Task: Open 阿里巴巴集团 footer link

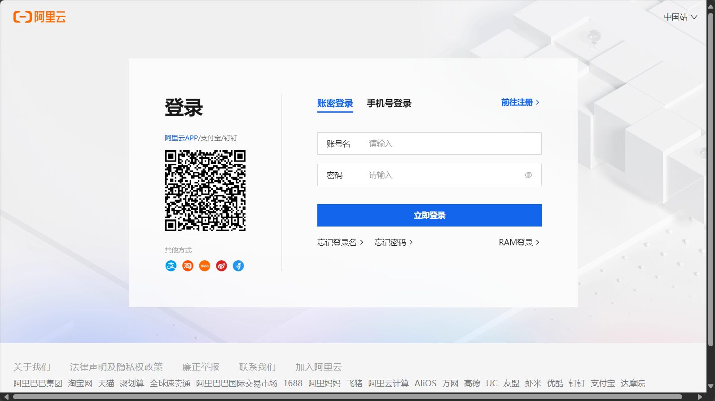Action: point(38,383)
